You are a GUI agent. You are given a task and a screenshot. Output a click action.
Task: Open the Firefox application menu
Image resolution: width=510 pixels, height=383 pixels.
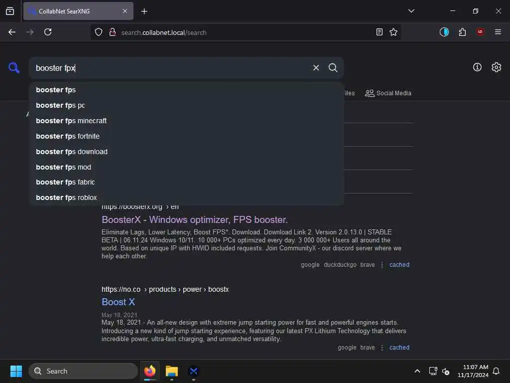[x=498, y=32]
